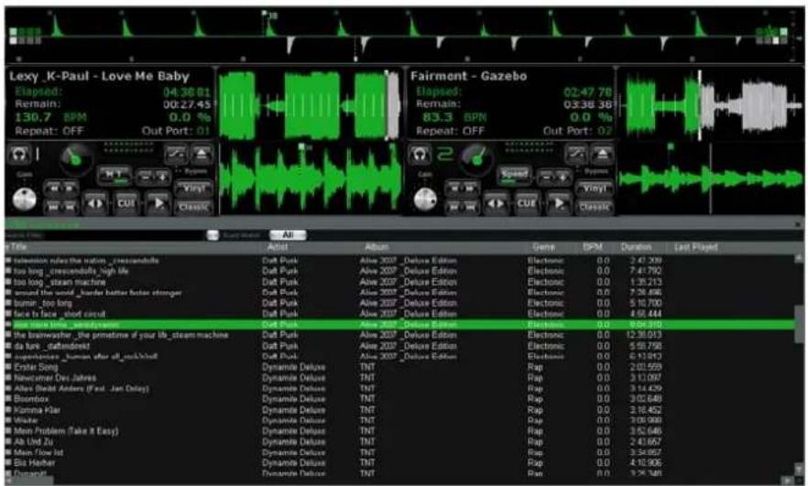Sort the list by Album column
808x486 pixels.
(x=377, y=247)
